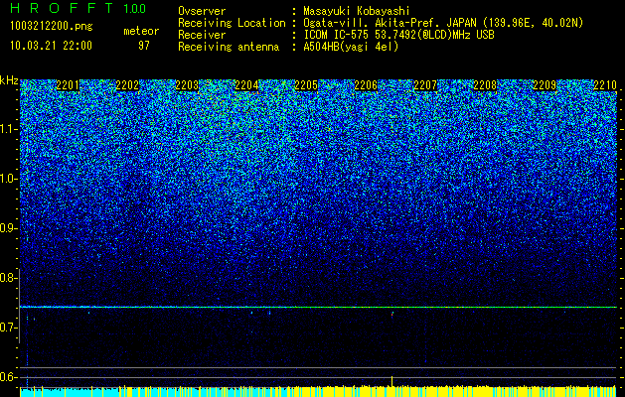Viewport: 625px width, 397px height.
Task: Select the file name 1003212200.png
Action: 52,27
